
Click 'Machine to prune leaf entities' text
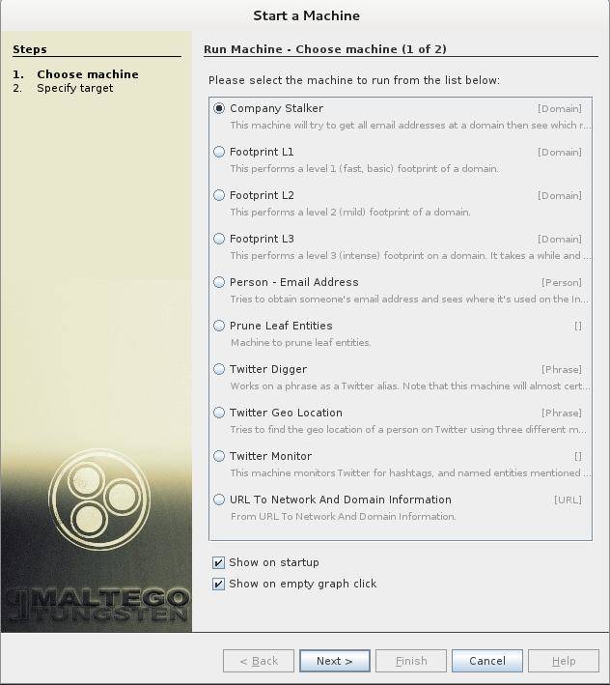(x=300, y=342)
